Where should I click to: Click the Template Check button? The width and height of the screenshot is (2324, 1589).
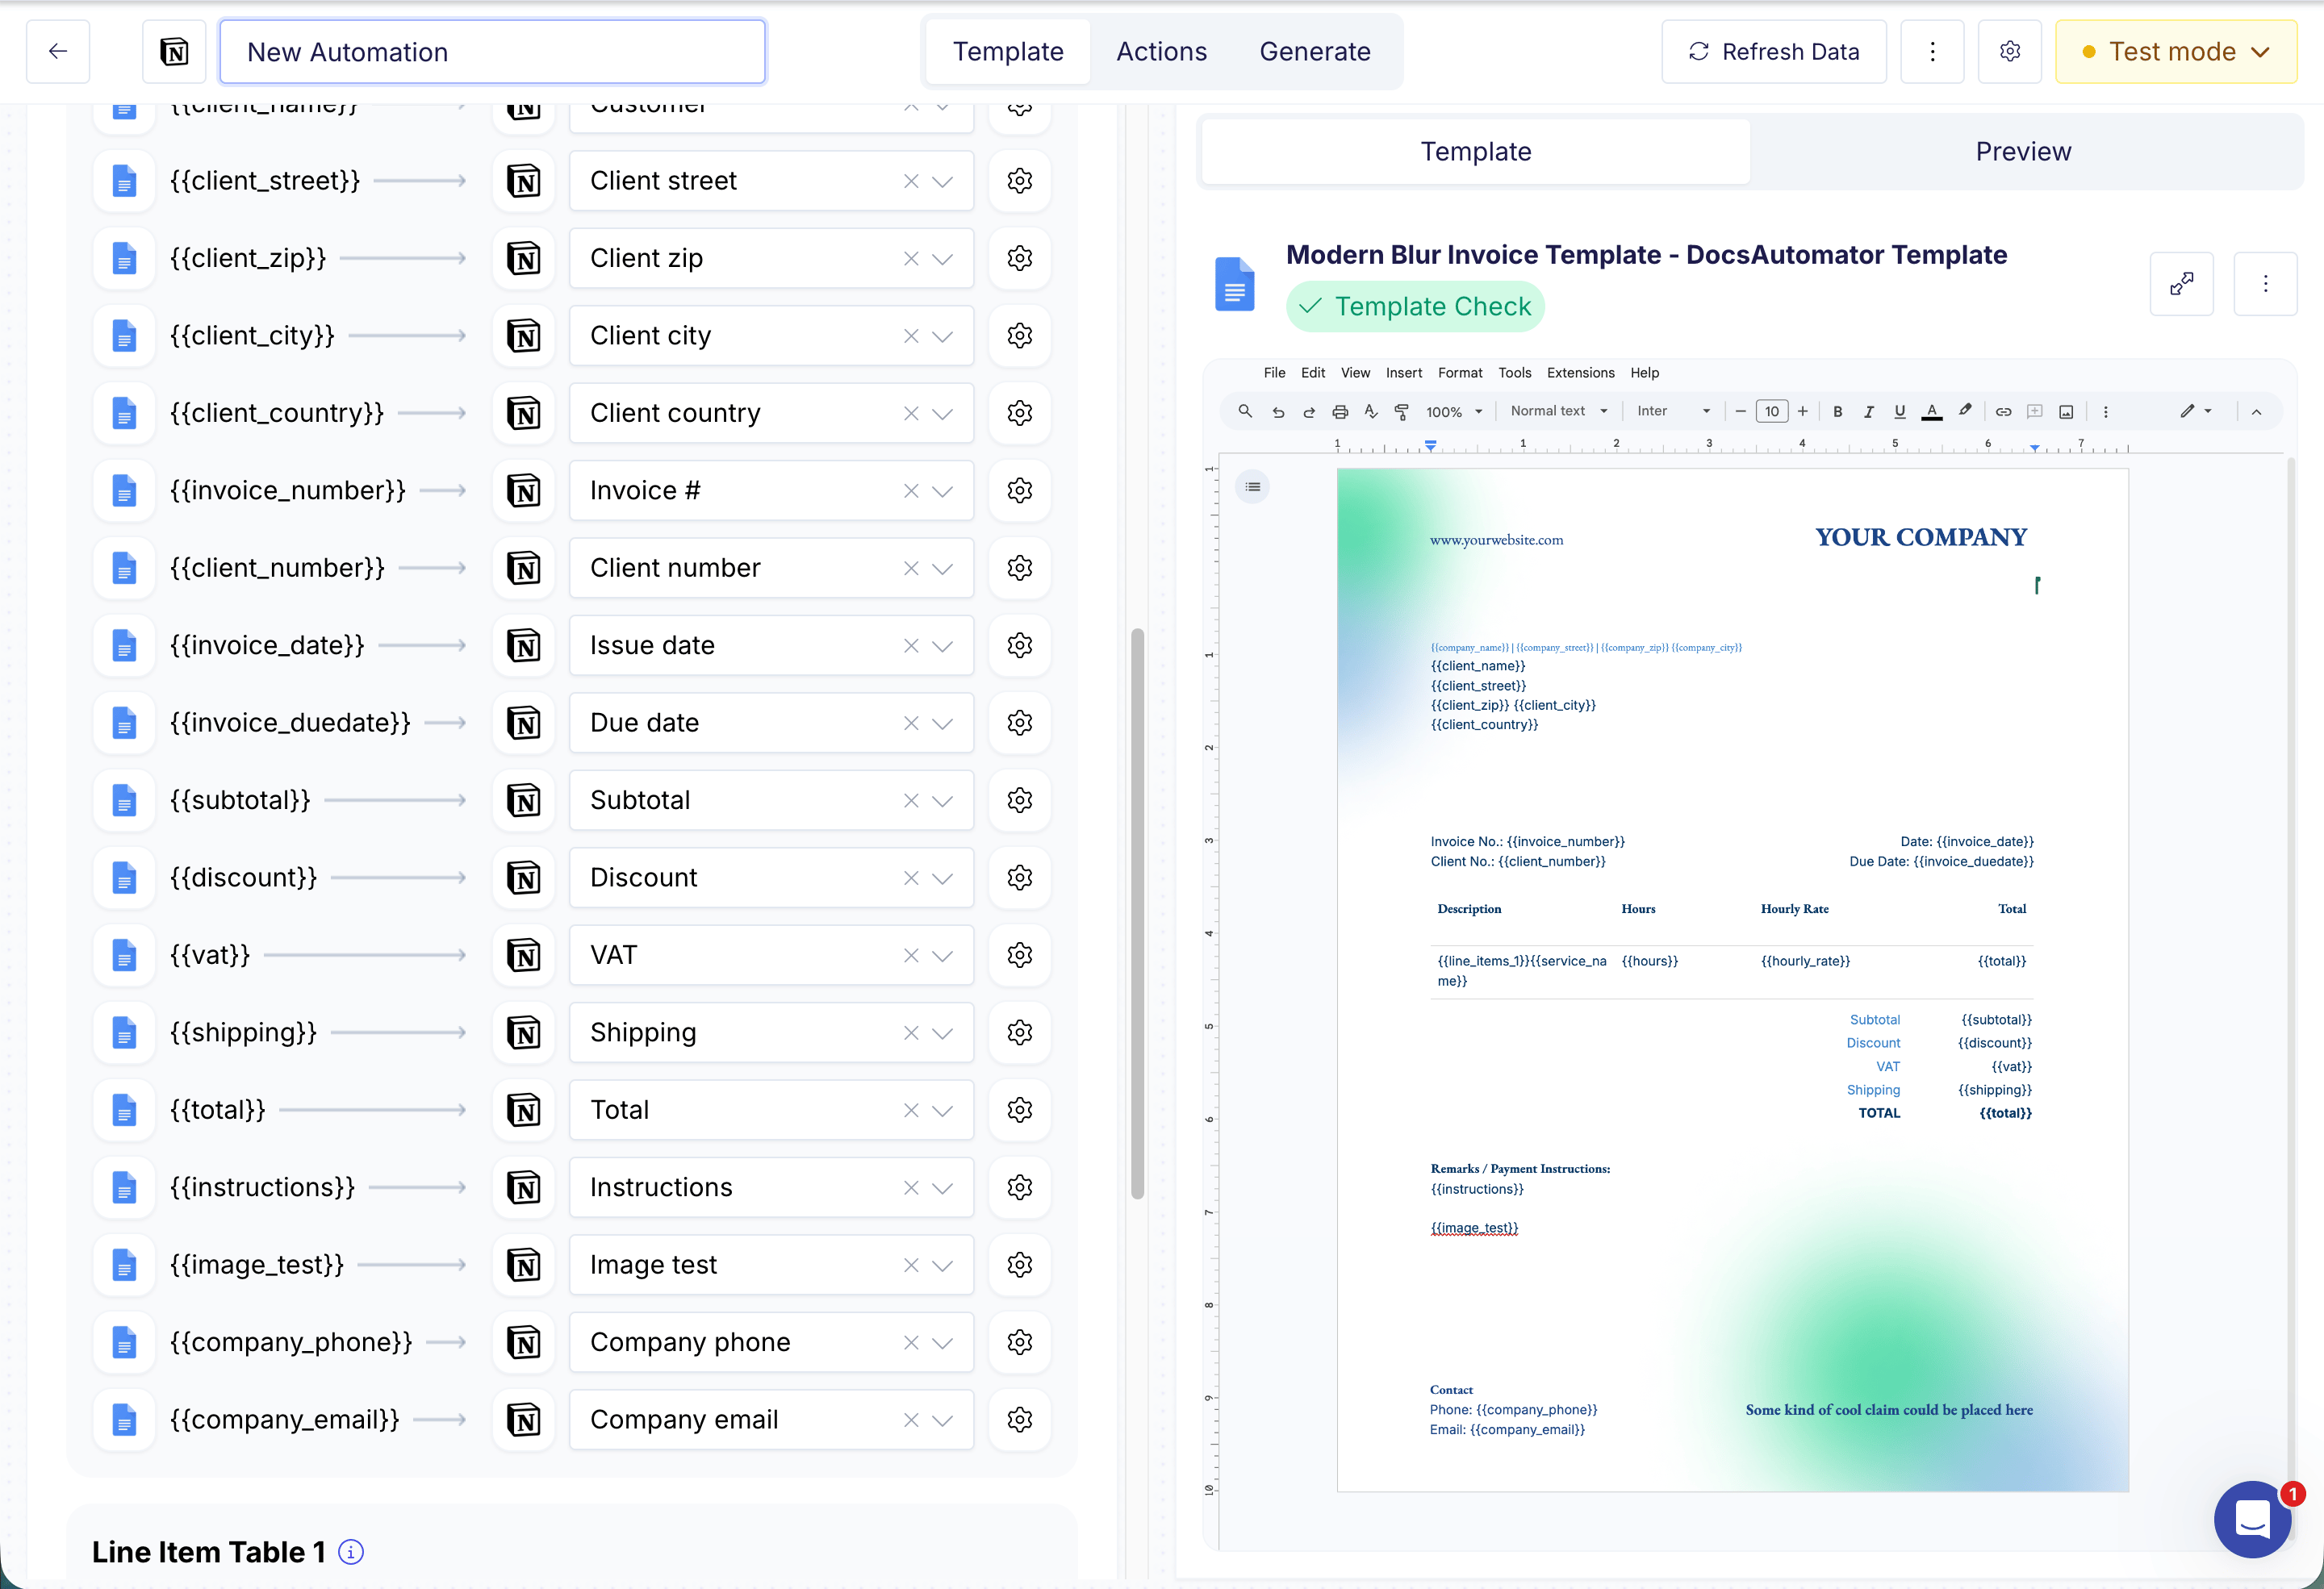click(1415, 307)
